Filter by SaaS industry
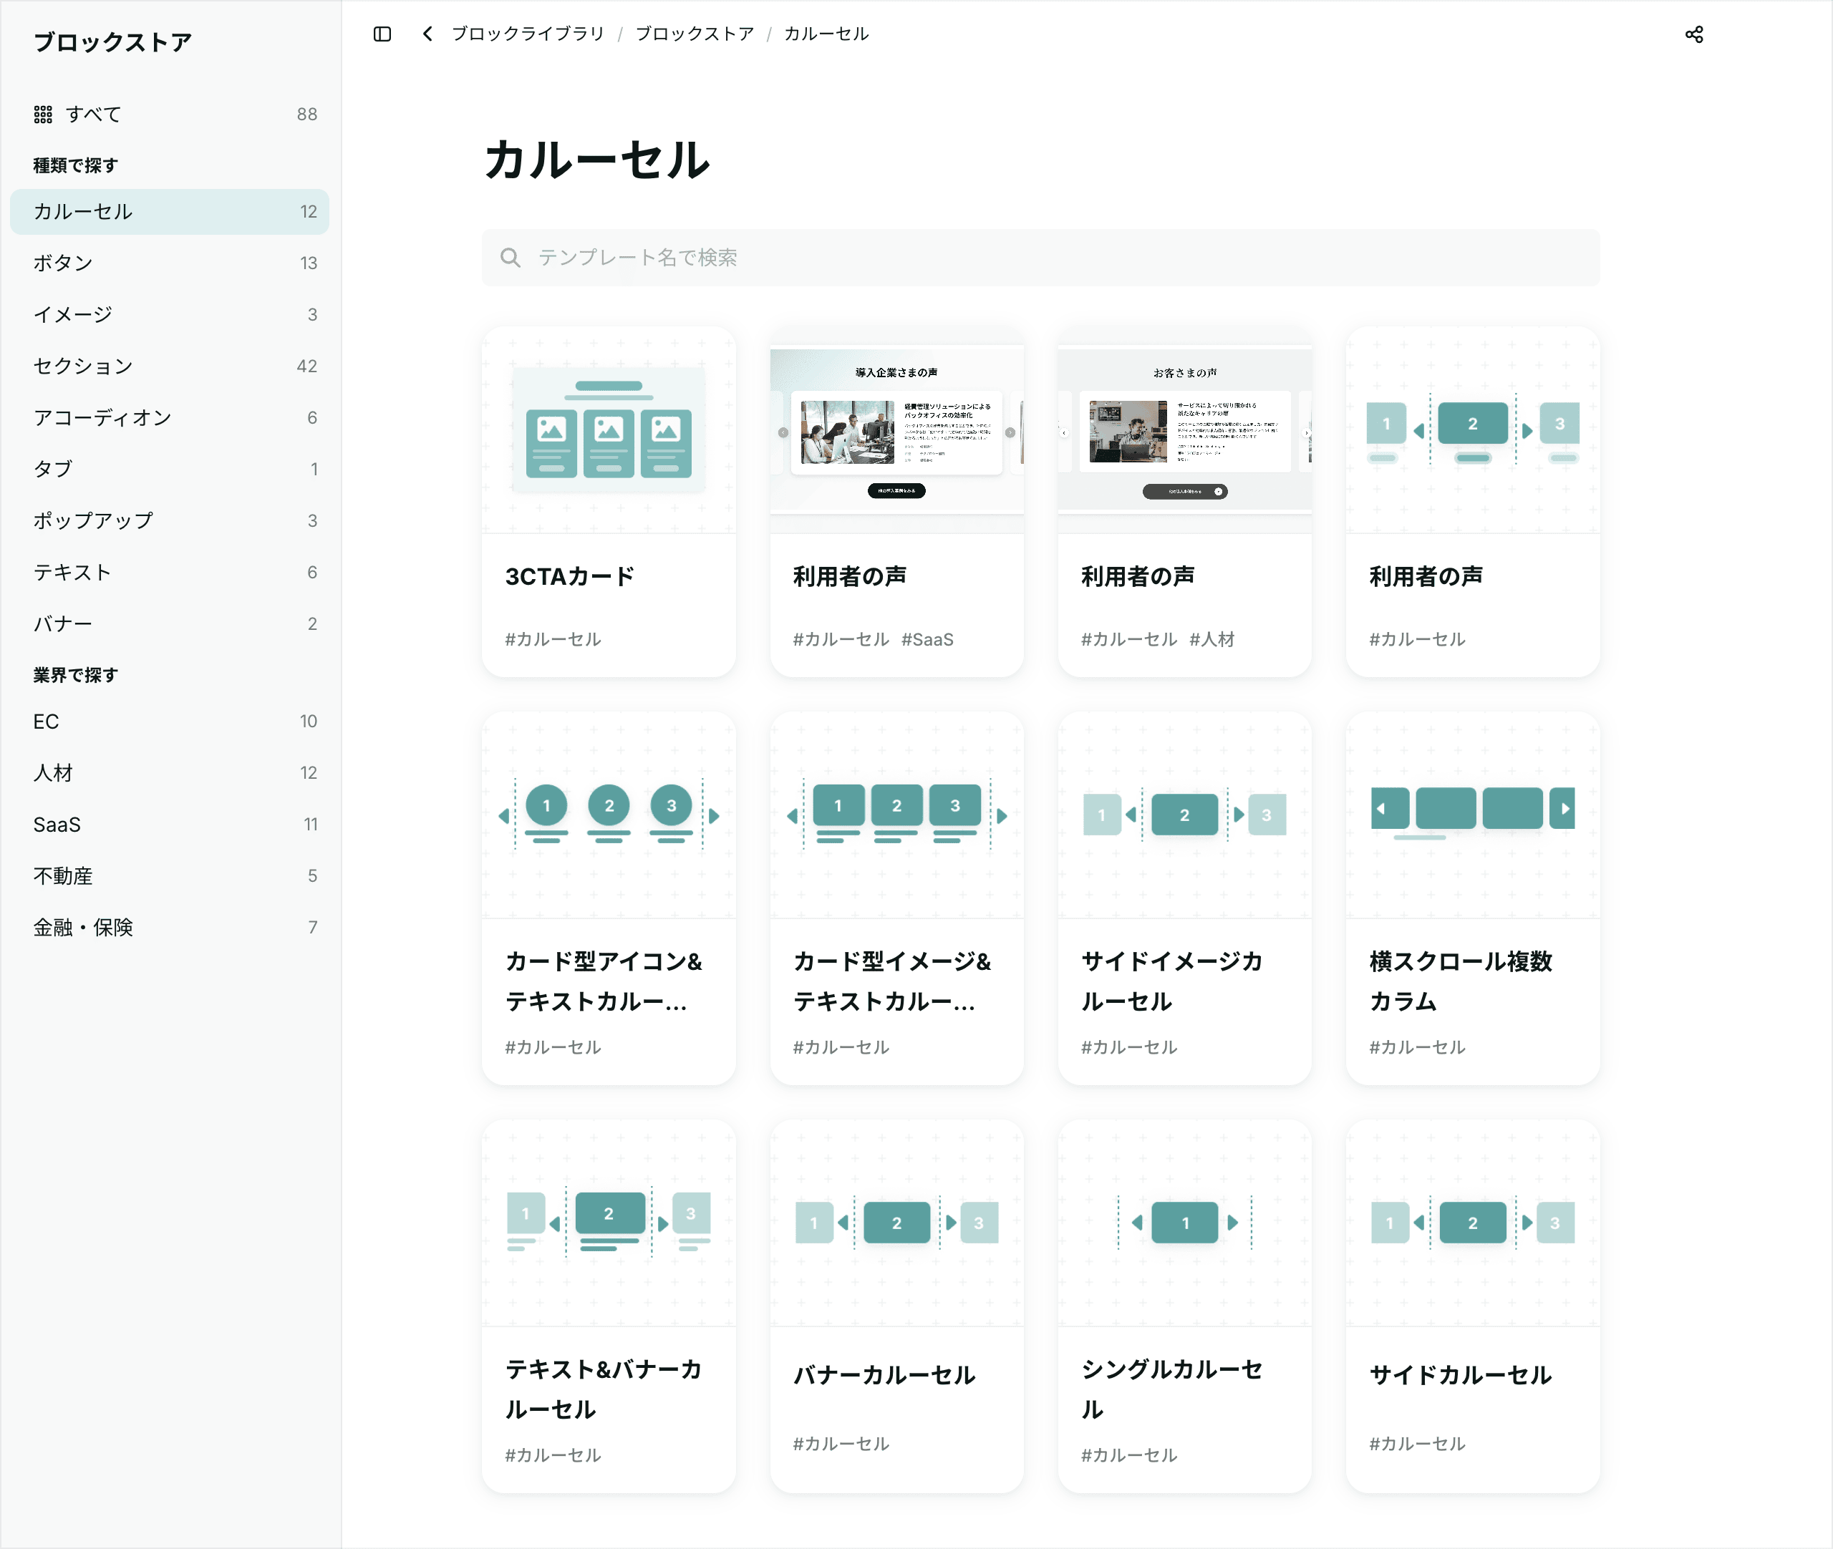Viewport: 1833px width, 1549px height. point(57,825)
